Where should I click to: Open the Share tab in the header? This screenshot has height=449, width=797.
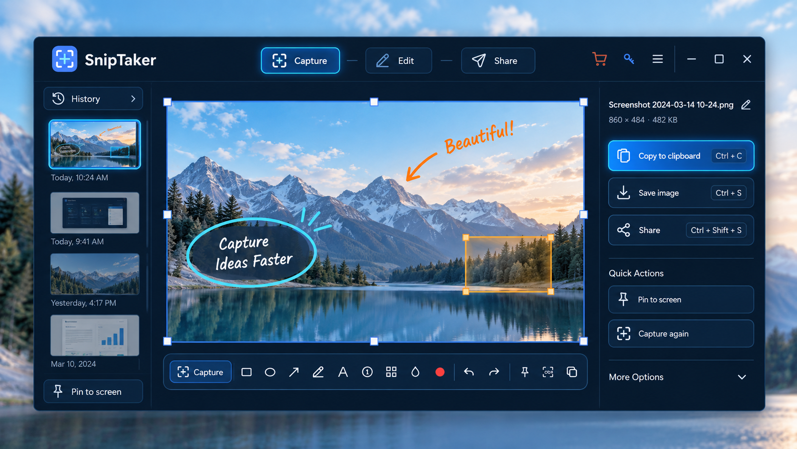[498, 61]
